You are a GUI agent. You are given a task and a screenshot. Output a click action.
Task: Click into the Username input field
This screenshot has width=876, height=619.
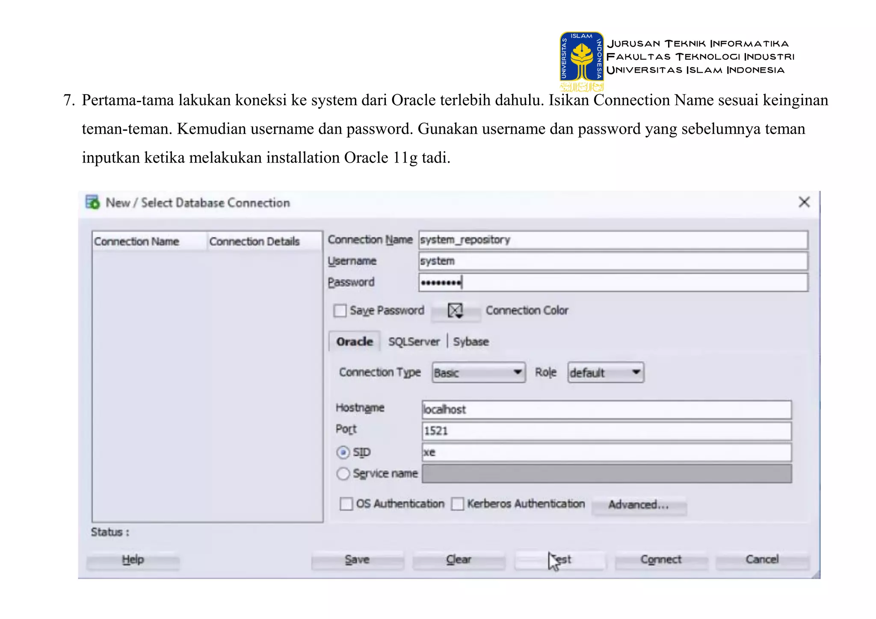pyautogui.click(x=613, y=261)
